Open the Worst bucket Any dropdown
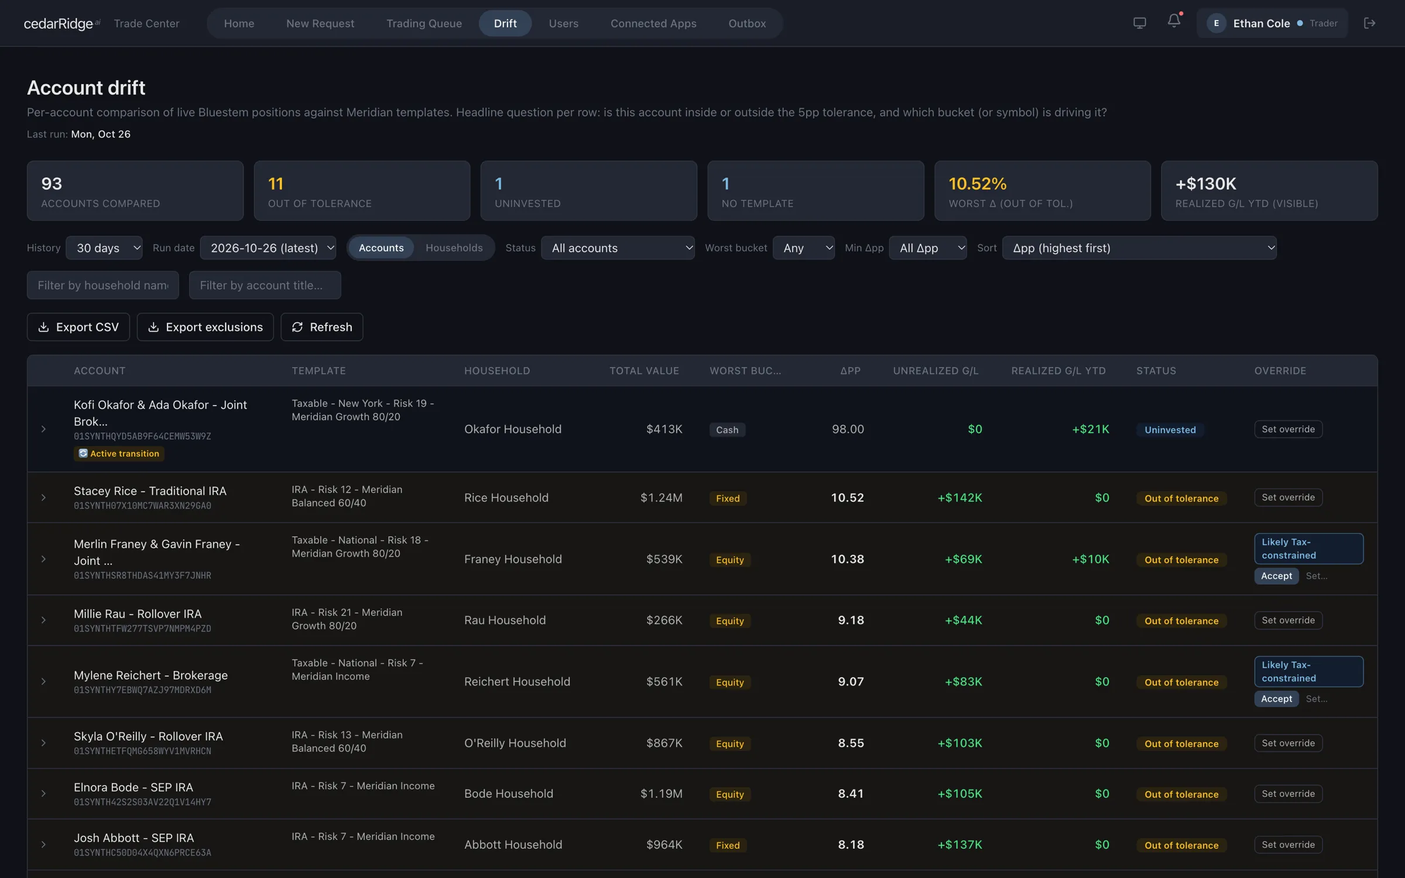The width and height of the screenshot is (1405, 878). click(803, 248)
